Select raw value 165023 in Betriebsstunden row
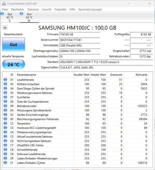Screen dimensions: 155x170 coord(142,106)
